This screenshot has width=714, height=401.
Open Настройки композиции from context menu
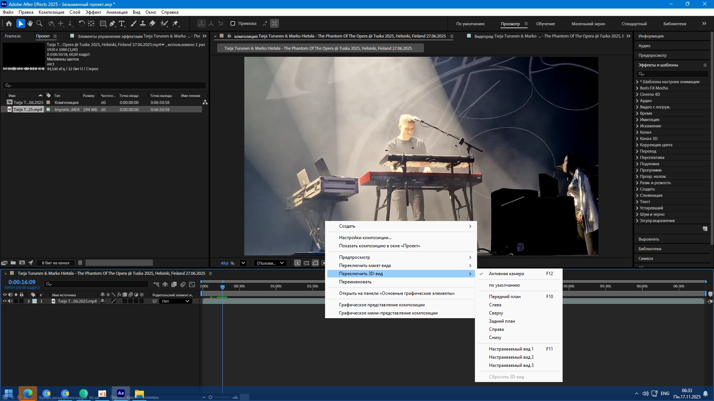[365, 238]
